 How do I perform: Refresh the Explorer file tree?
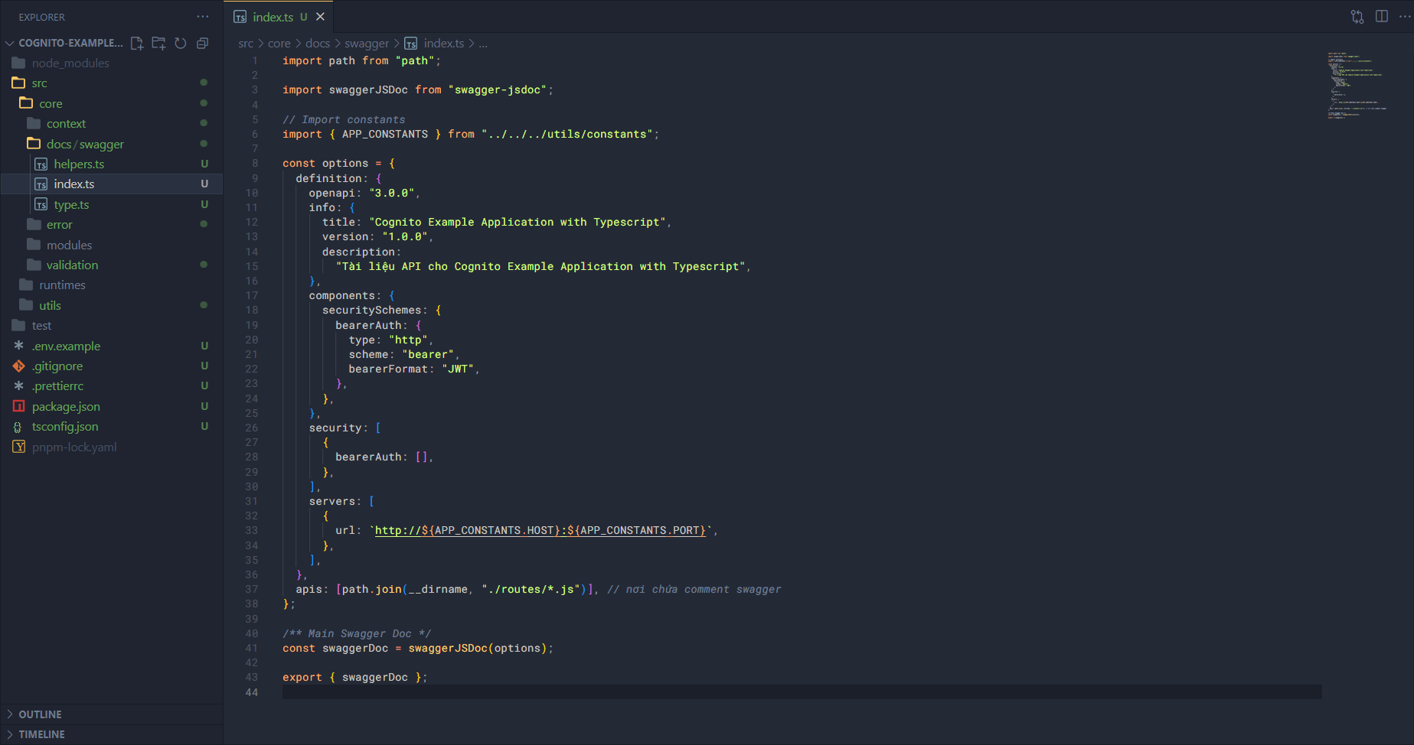[181, 44]
